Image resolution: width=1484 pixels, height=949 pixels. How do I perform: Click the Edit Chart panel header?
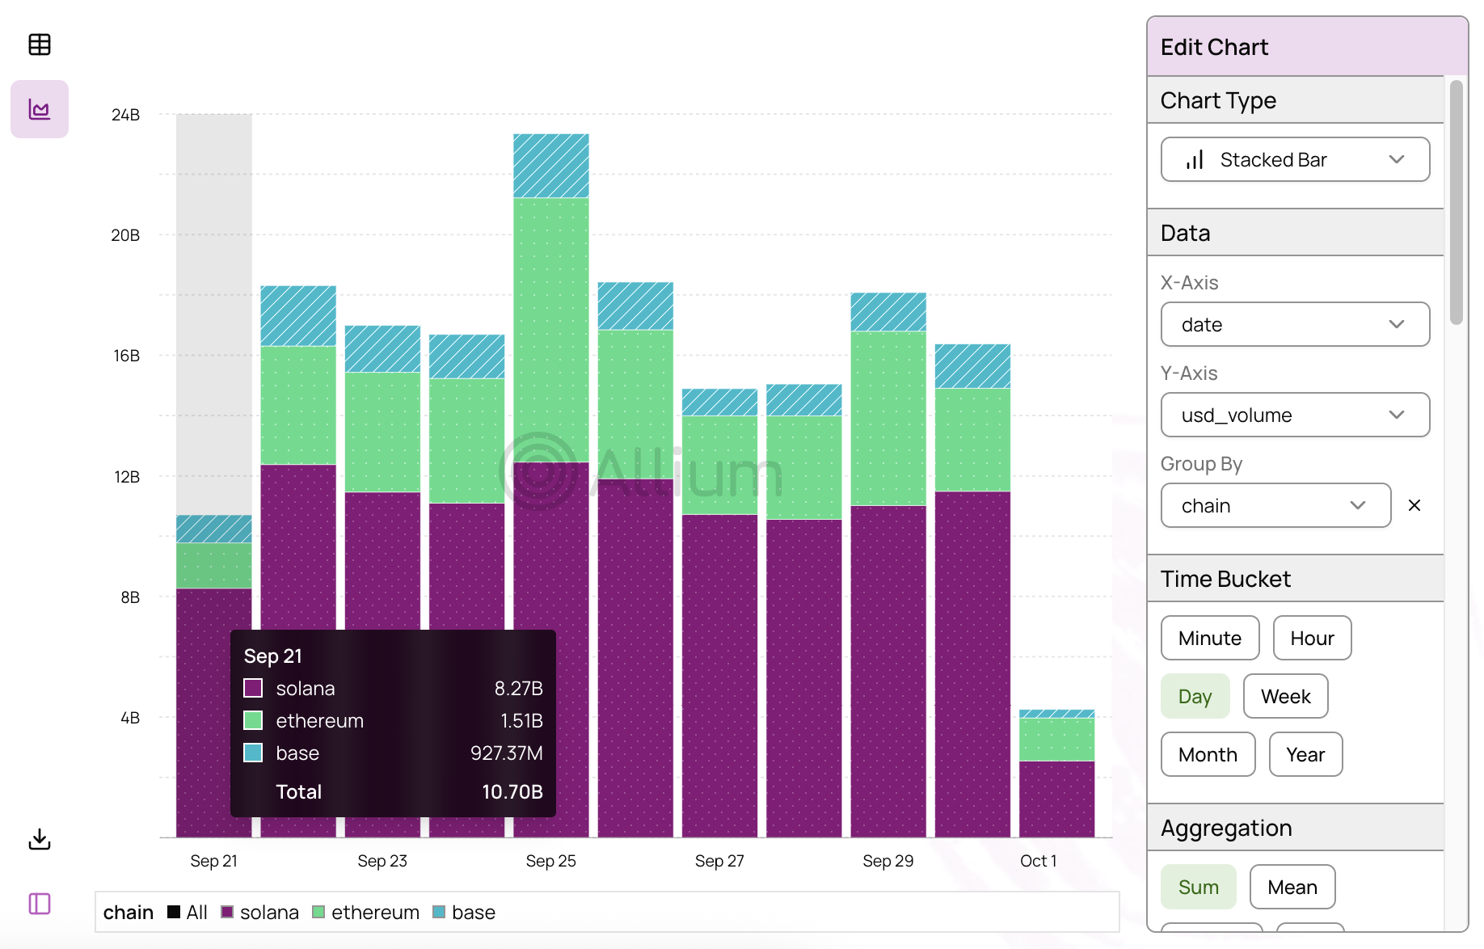[x=1307, y=47]
